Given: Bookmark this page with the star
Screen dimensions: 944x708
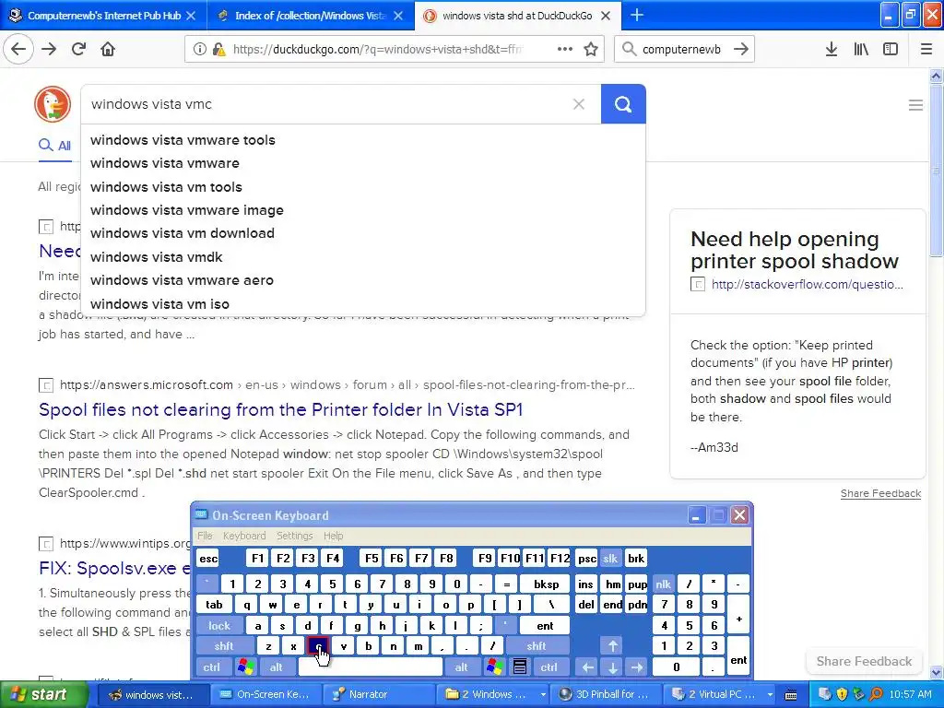Looking at the screenshot, I should (591, 50).
